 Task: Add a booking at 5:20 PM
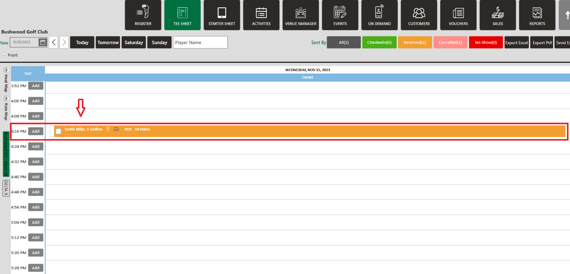[x=36, y=253]
